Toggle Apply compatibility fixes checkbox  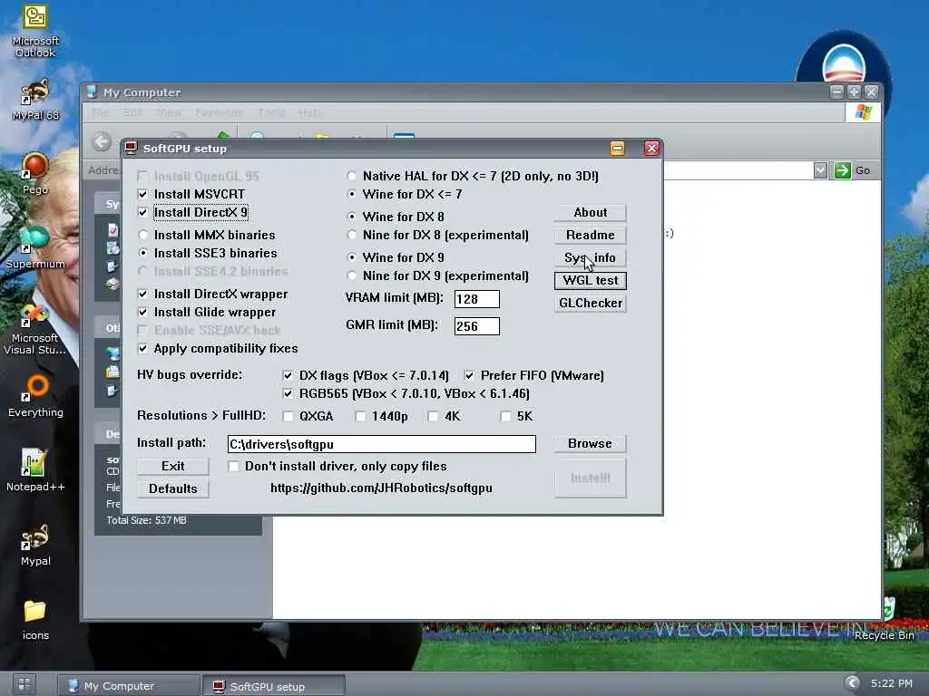coord(142,349)
